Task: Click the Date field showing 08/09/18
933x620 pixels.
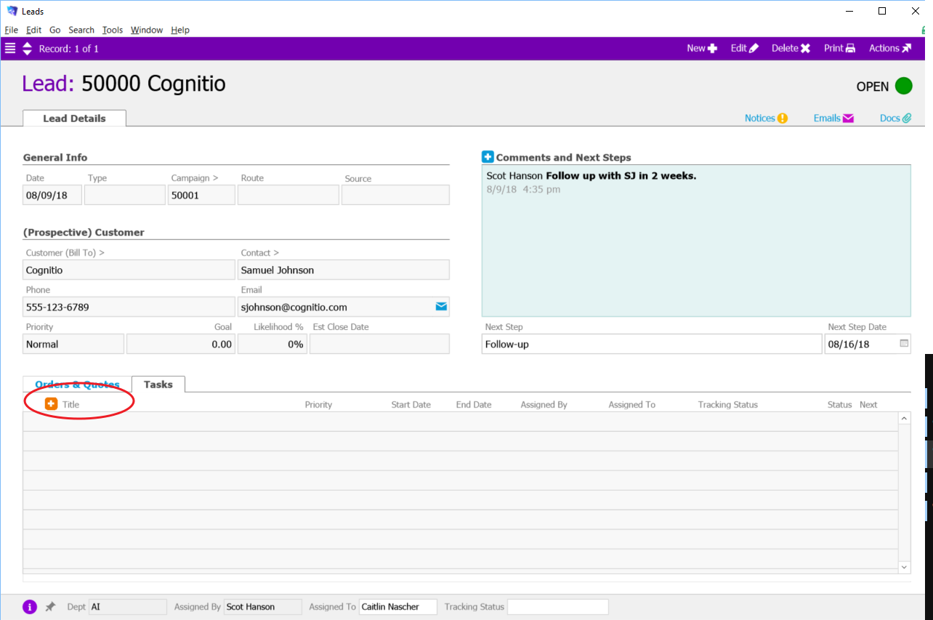Action: point(52,195)
